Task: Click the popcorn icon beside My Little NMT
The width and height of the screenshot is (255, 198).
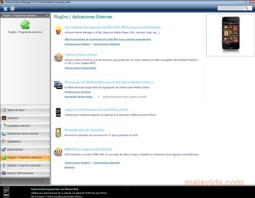Action: coord(58,30)
